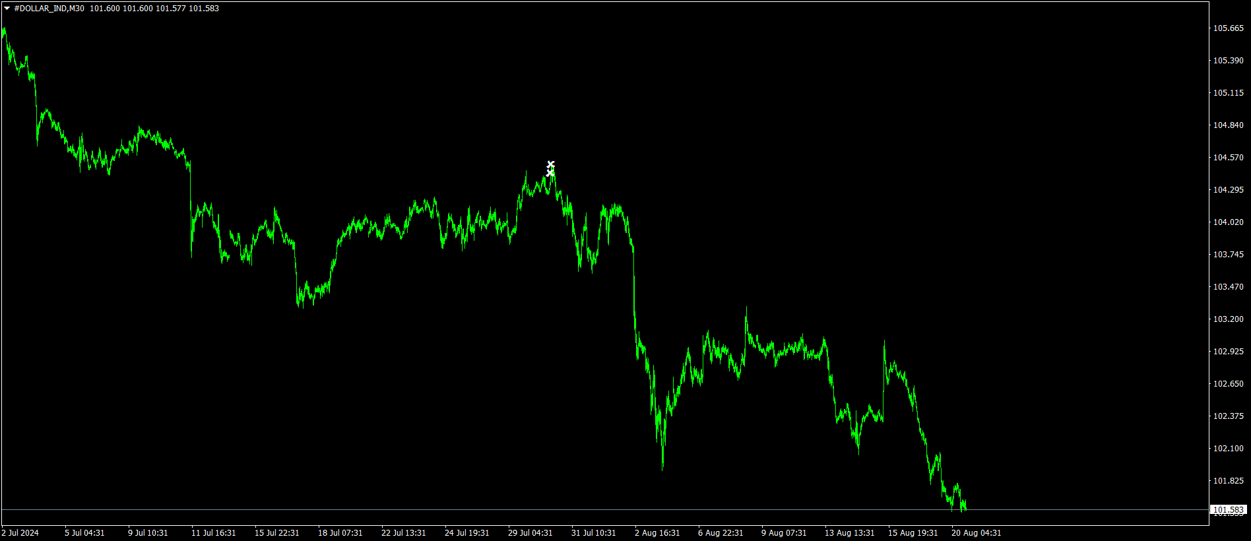Viewport: 1251px width, 541px height.
Task: Click the 104.570 price axis label
Action: tap(1228, 158)
